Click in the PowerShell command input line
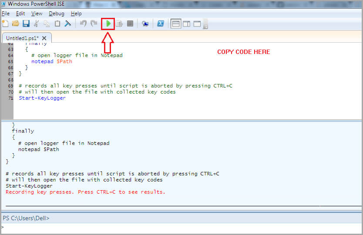This screenshot has height=235, width=363. click(174, 228)
